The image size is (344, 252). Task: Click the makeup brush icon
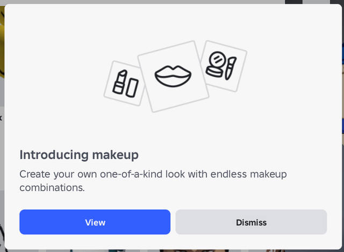pyautogui.click(x=230, y=69)
